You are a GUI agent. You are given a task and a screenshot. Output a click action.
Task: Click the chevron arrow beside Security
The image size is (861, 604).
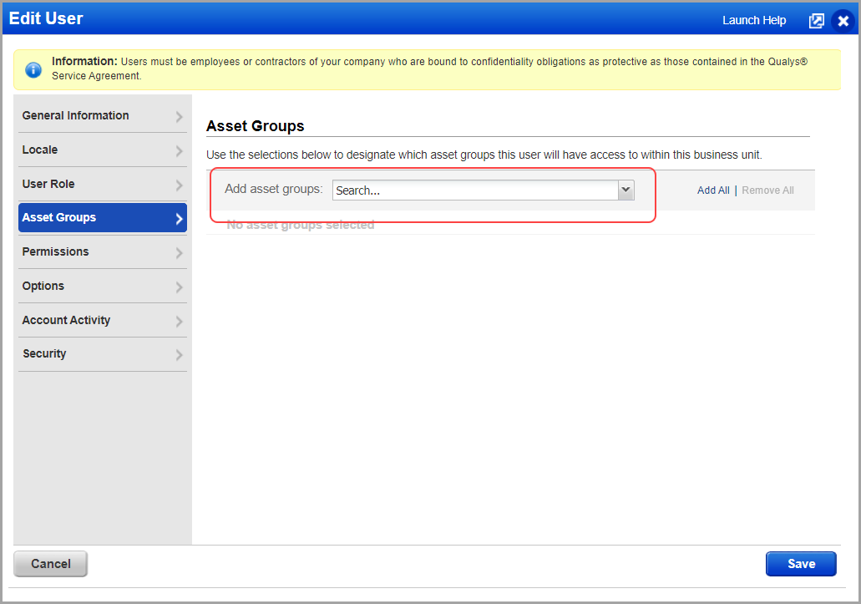[x=179, y=355]
